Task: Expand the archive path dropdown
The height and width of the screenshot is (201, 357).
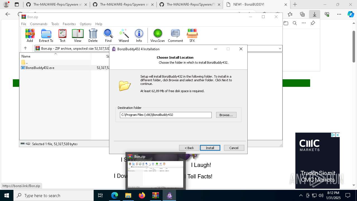Action: pos(280,49)
